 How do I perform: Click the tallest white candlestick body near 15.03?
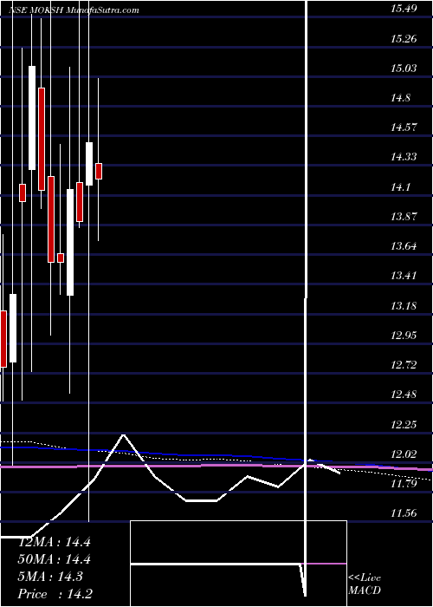coord(32,118)
